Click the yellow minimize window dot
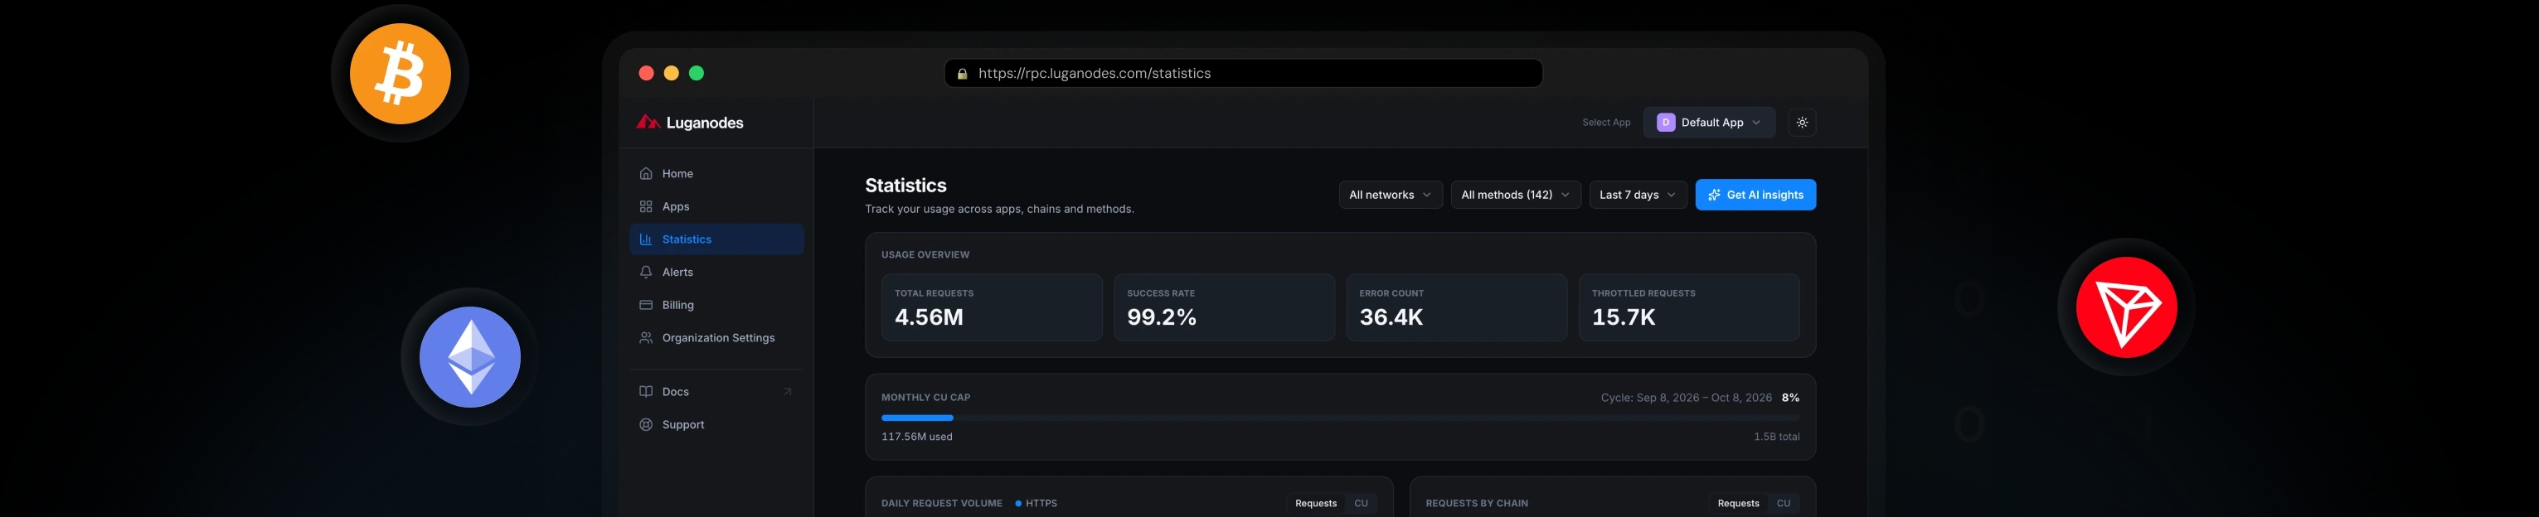The width and height of the screenshot is (2539, 517). click(671, 73)
